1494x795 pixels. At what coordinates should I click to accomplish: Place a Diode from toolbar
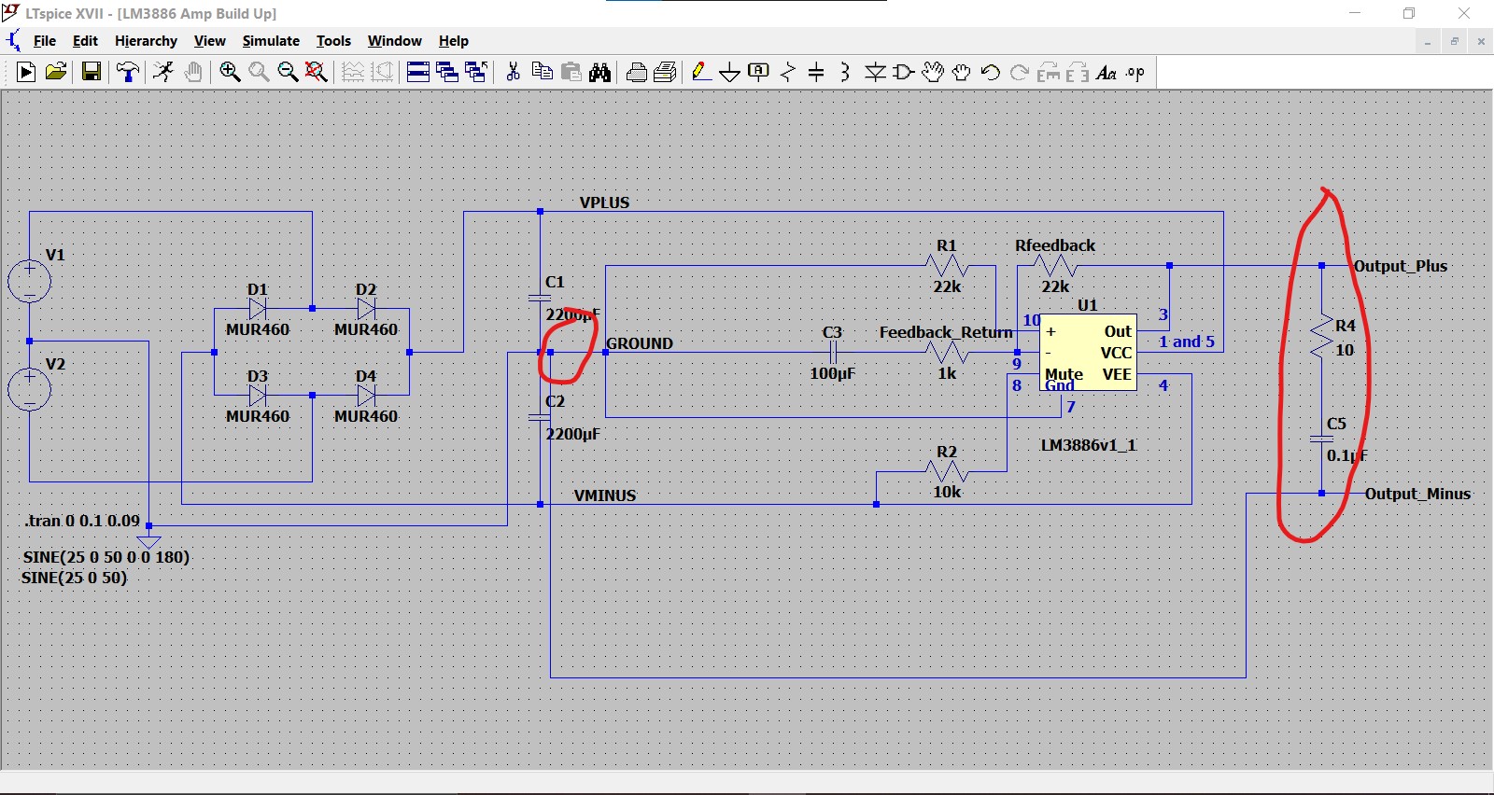[x=875, y=72]
